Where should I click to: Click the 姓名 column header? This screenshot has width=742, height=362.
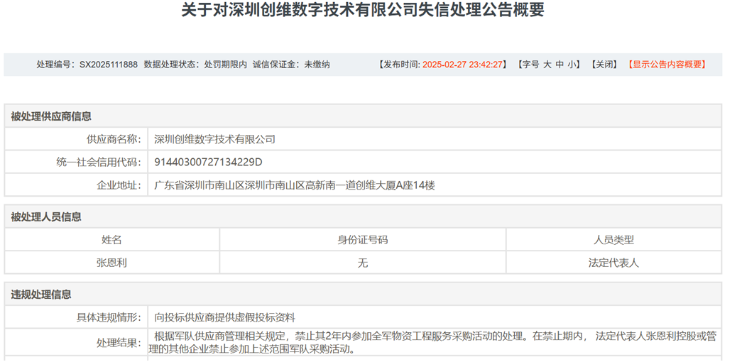(x=111, y=240)
